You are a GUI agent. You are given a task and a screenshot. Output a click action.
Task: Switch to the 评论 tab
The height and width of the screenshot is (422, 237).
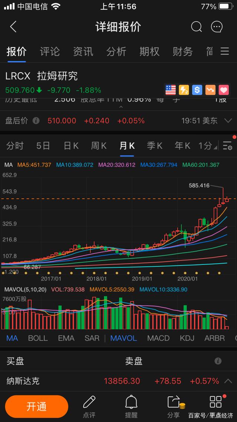click(50, 51)
